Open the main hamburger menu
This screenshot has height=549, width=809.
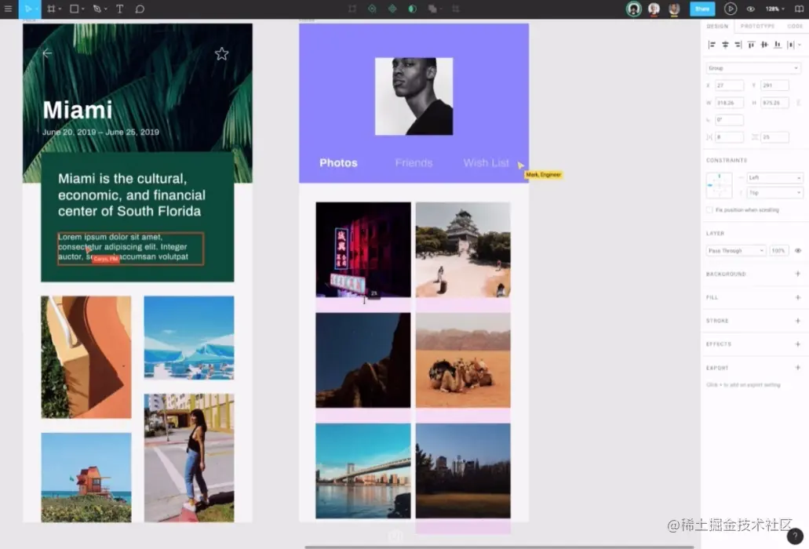click(x=8, y=9)
